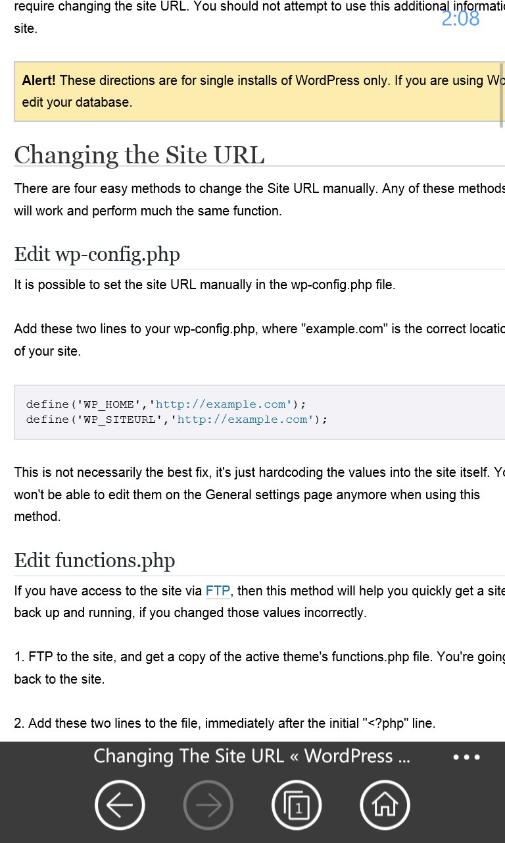Tap step 2 "Add these two lines" text

click(224, 723)
